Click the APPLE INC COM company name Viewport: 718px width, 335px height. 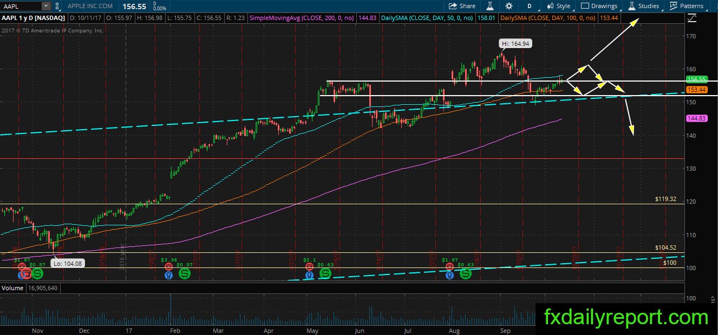(x=90, y=6)
